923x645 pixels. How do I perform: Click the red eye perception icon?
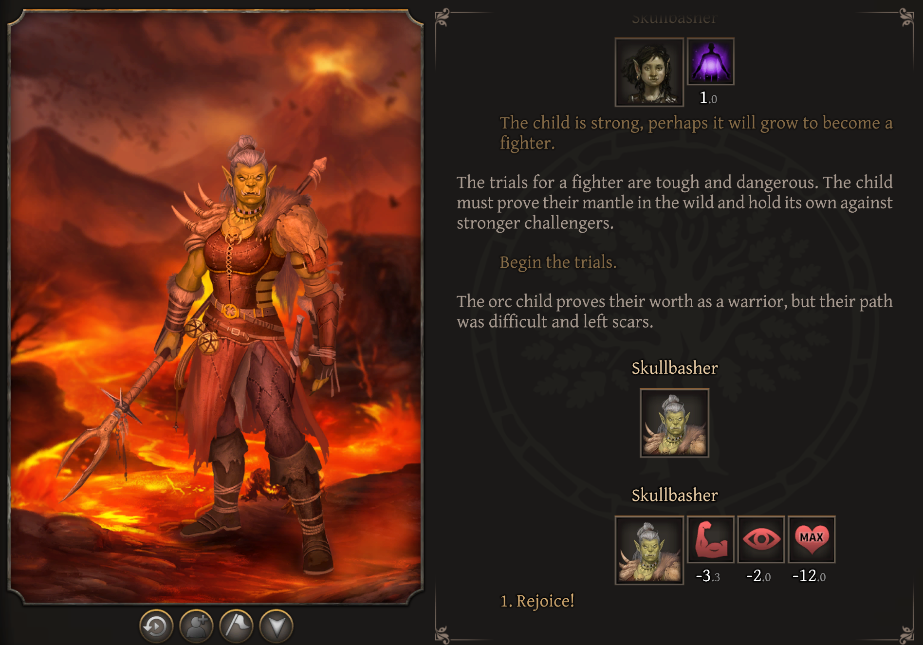[761, 539]
